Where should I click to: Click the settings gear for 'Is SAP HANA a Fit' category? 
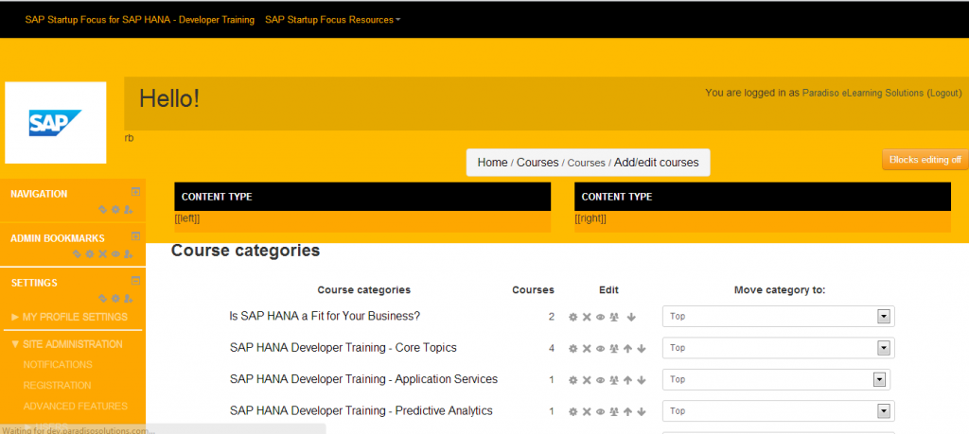(573, 317)
